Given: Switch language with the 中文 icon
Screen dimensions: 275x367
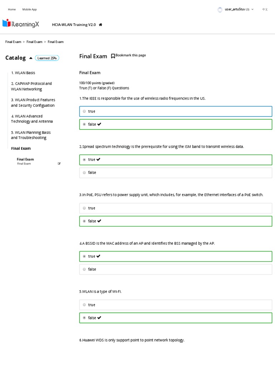Looking at the screenshot, I should [x=265, y=9].
